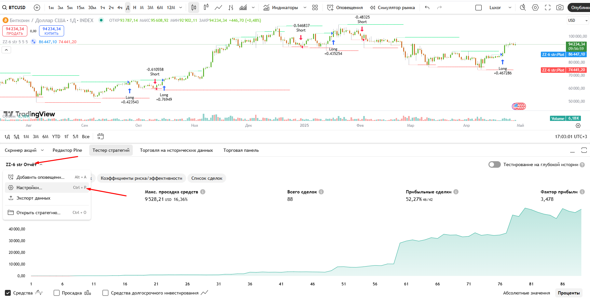Open the symbol search for BTCUSD
Image resolution: width=590 pixels, height=300 pixels.
point(14,7)
